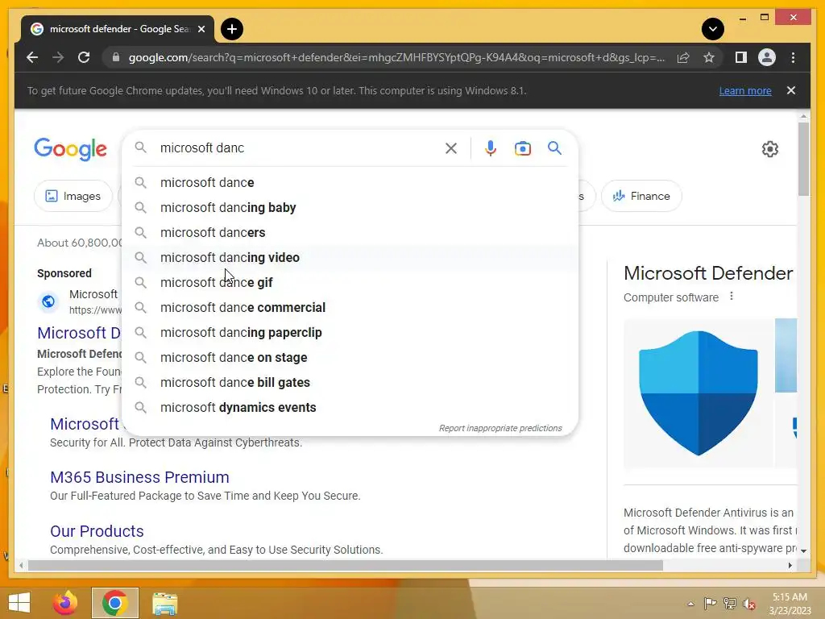The image size is (825, 619).
Task: Click the horizontal page scrollbar thumb
Action: (346, 565)
